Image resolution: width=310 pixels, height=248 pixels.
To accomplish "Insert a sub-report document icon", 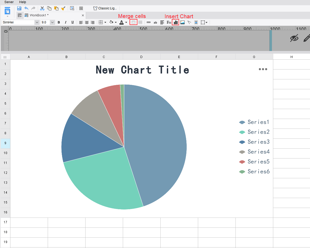I will (196, 22).
